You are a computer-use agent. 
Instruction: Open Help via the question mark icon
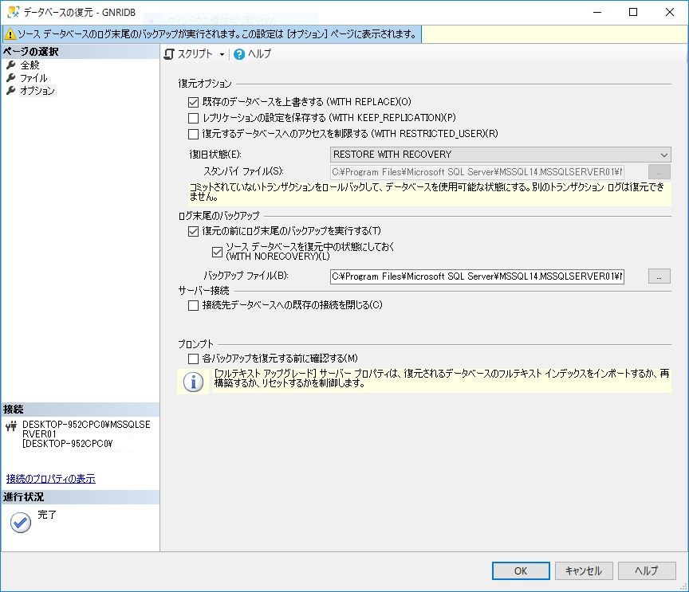pyautogui.click(x=238, y=54)
